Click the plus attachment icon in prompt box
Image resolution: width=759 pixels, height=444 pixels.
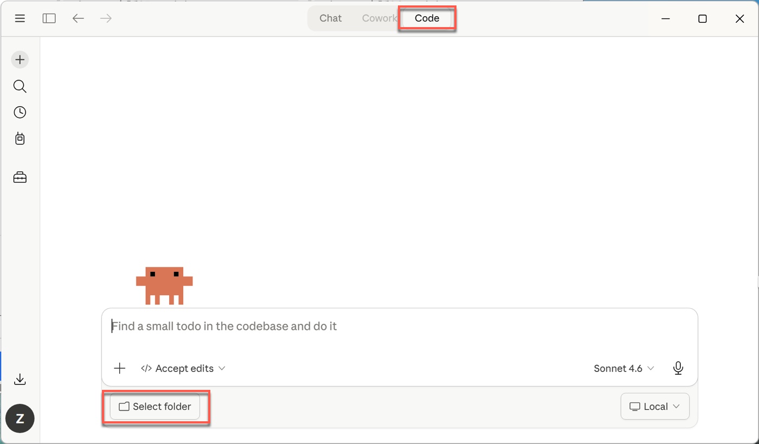click(x=120, y=368)
